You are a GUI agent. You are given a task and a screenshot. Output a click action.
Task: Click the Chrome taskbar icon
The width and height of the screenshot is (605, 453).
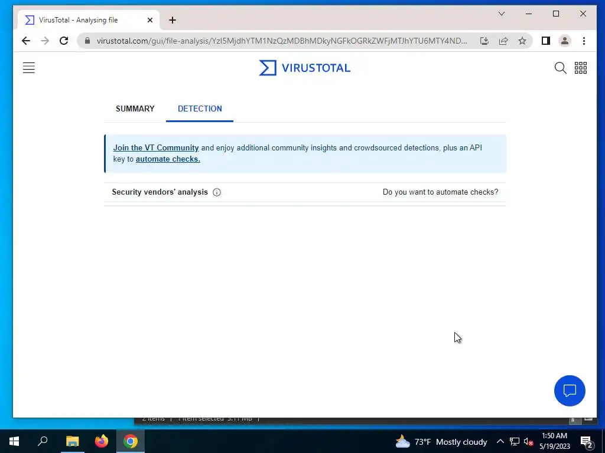coord(131,441)
